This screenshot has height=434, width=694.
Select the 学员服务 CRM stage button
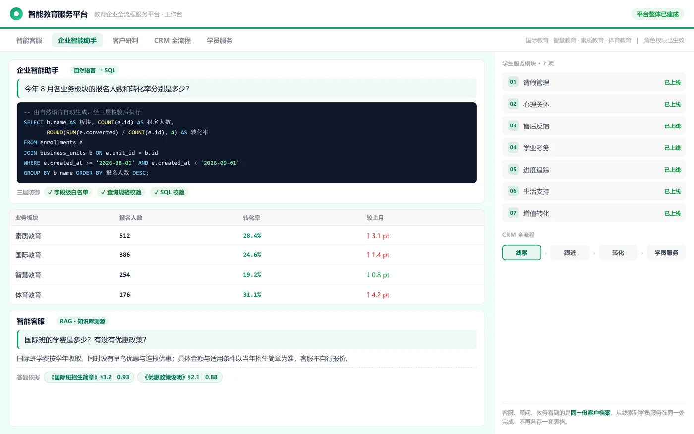point(666,252)
